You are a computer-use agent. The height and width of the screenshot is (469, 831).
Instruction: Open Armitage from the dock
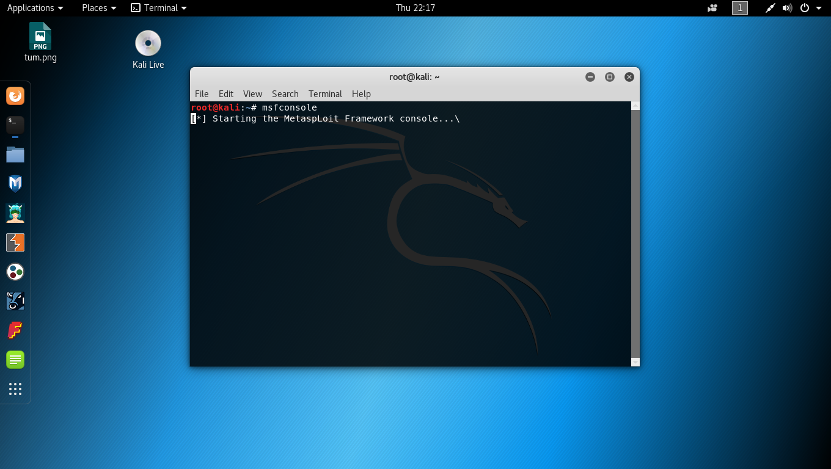click(x=15, y=213)
